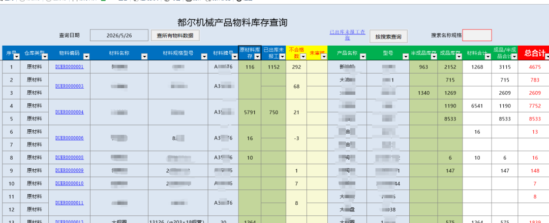Open material code link DUER0000009

pos(69,170)
